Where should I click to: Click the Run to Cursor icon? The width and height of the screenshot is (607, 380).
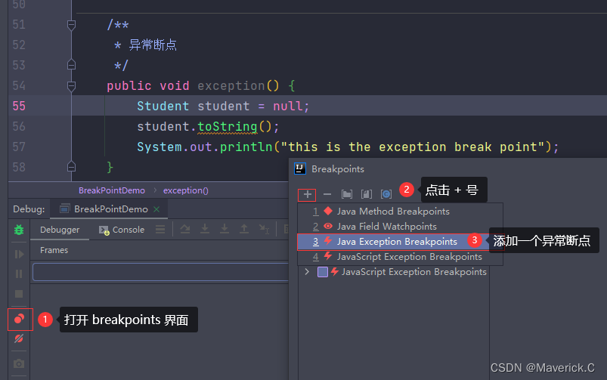[264, 229]
